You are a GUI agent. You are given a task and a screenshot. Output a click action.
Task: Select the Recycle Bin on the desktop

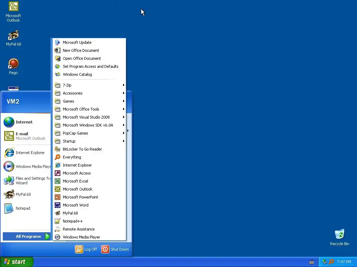click(340, 237)
